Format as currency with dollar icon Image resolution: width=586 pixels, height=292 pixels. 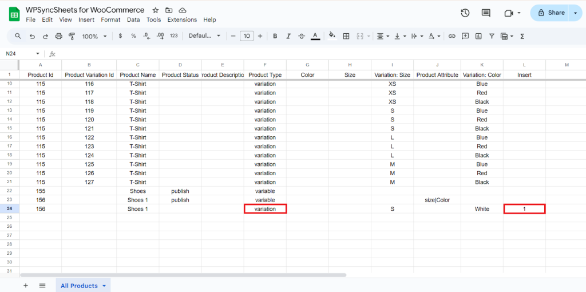click(x=120, y=36)
